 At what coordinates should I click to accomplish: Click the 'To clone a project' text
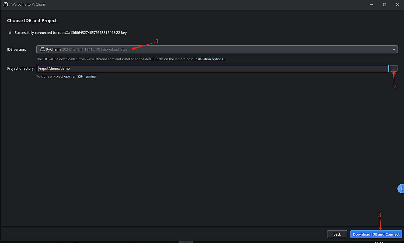50,77
